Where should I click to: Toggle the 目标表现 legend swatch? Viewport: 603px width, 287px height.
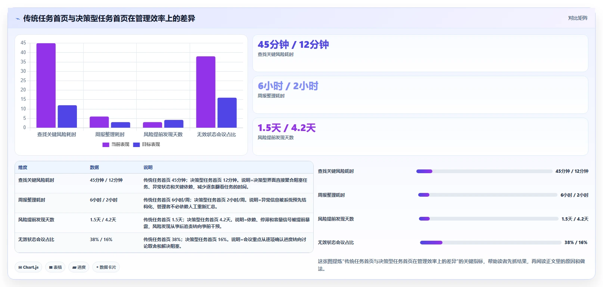tap(136, 144)
